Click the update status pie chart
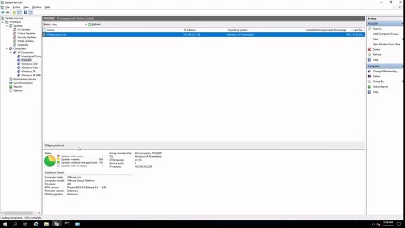The height and width of the screenshot is (228, 405). [50, 161]
